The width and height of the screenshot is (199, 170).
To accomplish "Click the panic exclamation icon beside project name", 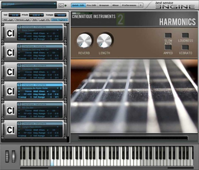I will 61,5.
